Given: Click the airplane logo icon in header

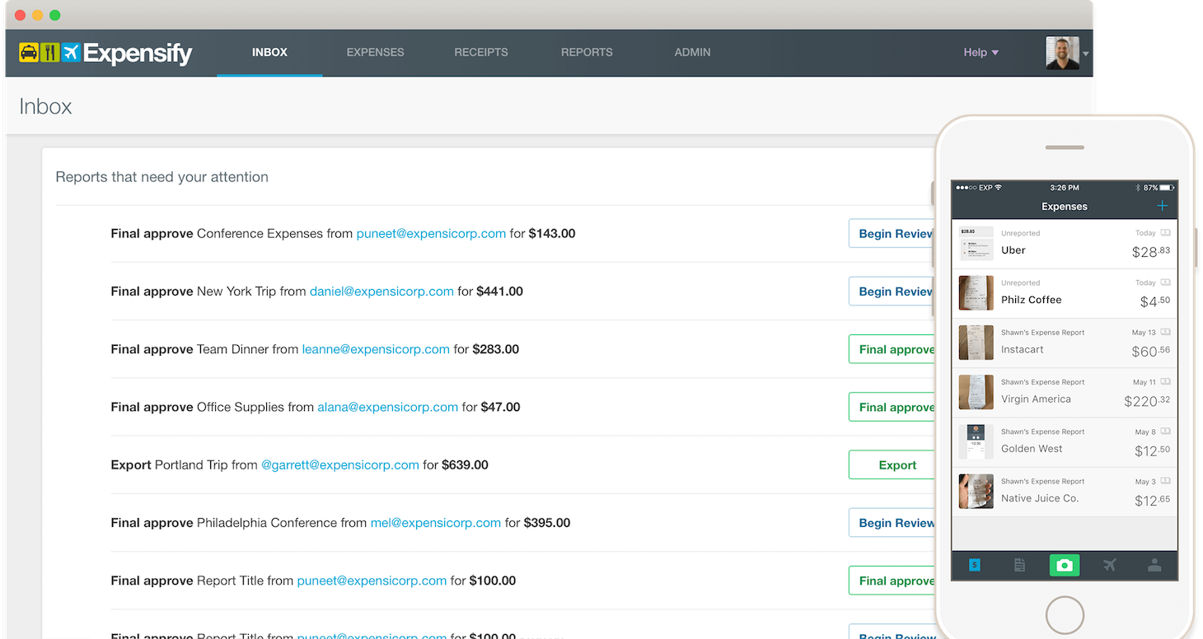Looking at the screenshot, I should [x=71, y=53].
